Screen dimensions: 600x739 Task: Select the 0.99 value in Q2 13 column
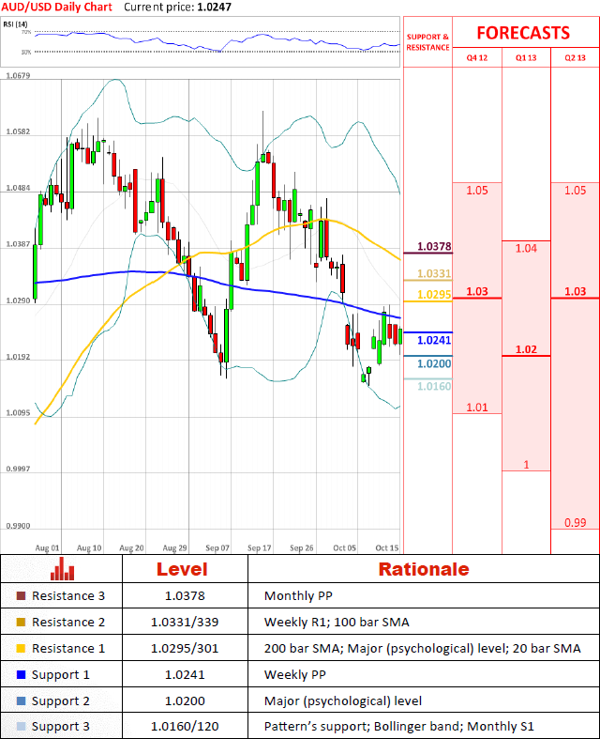pyautogui.click(x=575, y=522)
